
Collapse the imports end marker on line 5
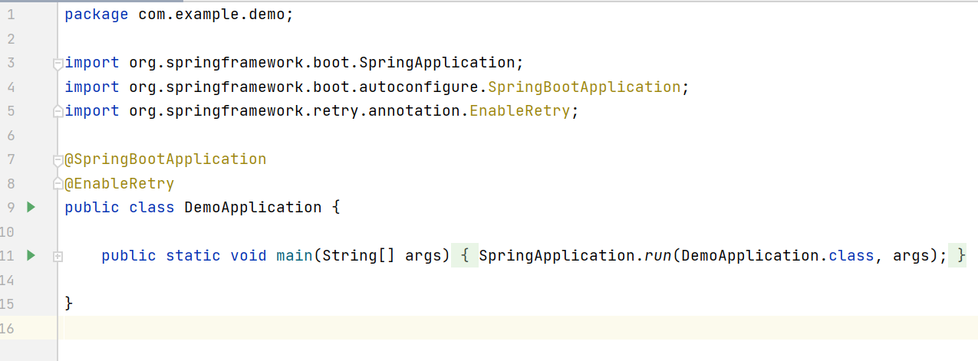pos(58,111)
